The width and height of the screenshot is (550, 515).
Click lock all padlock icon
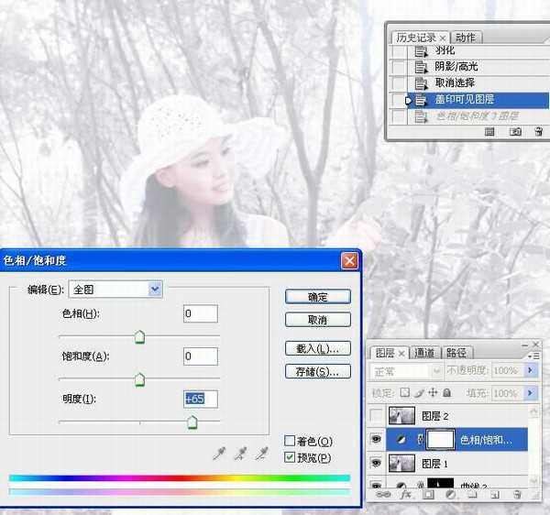tap(447, 392)
